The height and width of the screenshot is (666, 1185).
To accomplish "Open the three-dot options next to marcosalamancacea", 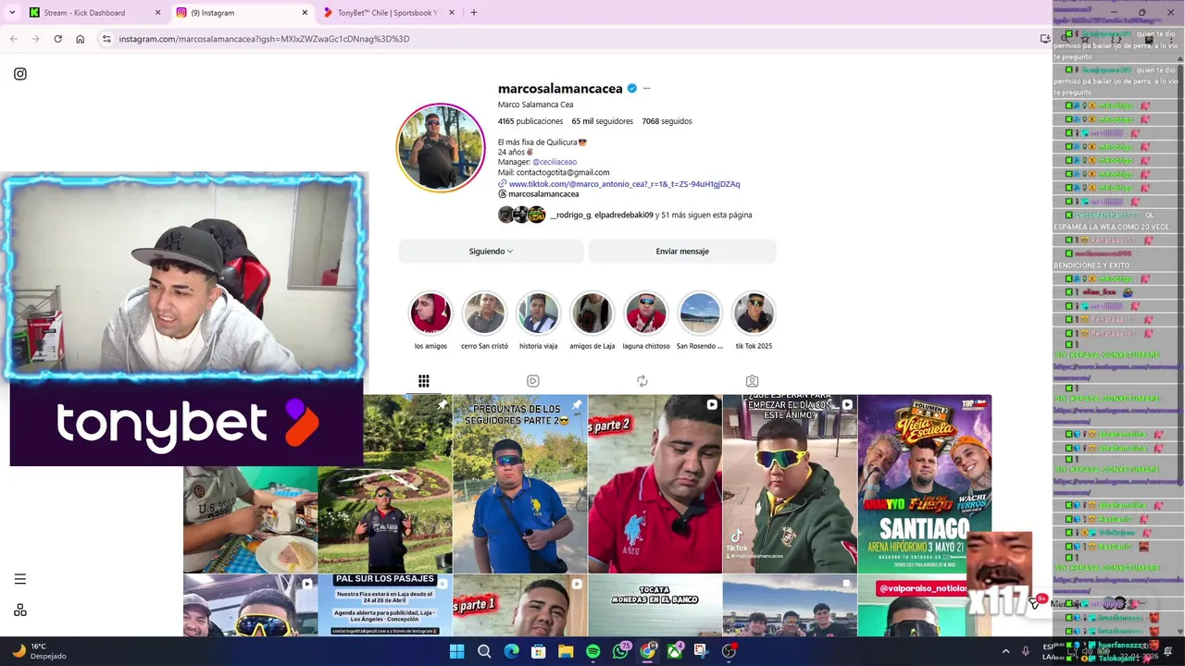I will [x=646, y=89].
